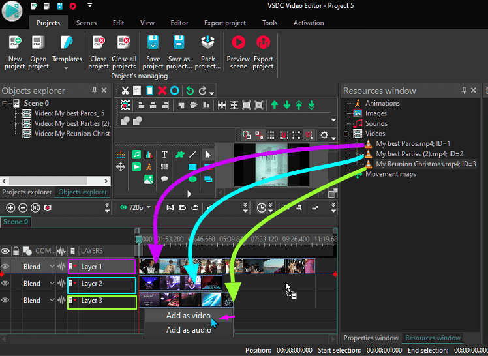Click the green Undo arrow
The height and width of the screenshot is (356, 488).
point(190,91)
